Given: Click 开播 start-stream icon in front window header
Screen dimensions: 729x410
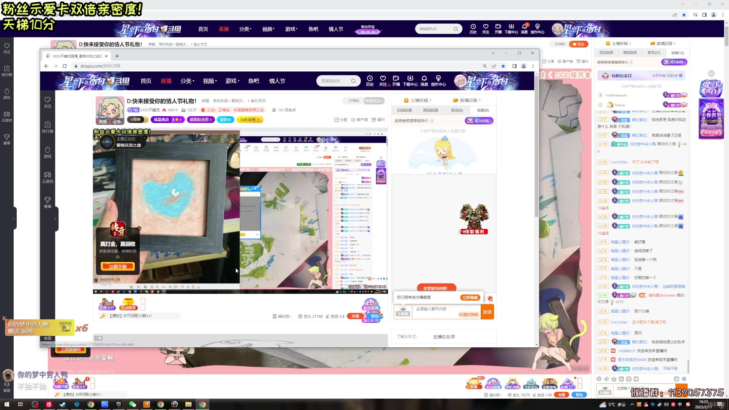Looking at the screenshot, I should tap(396, 80).
